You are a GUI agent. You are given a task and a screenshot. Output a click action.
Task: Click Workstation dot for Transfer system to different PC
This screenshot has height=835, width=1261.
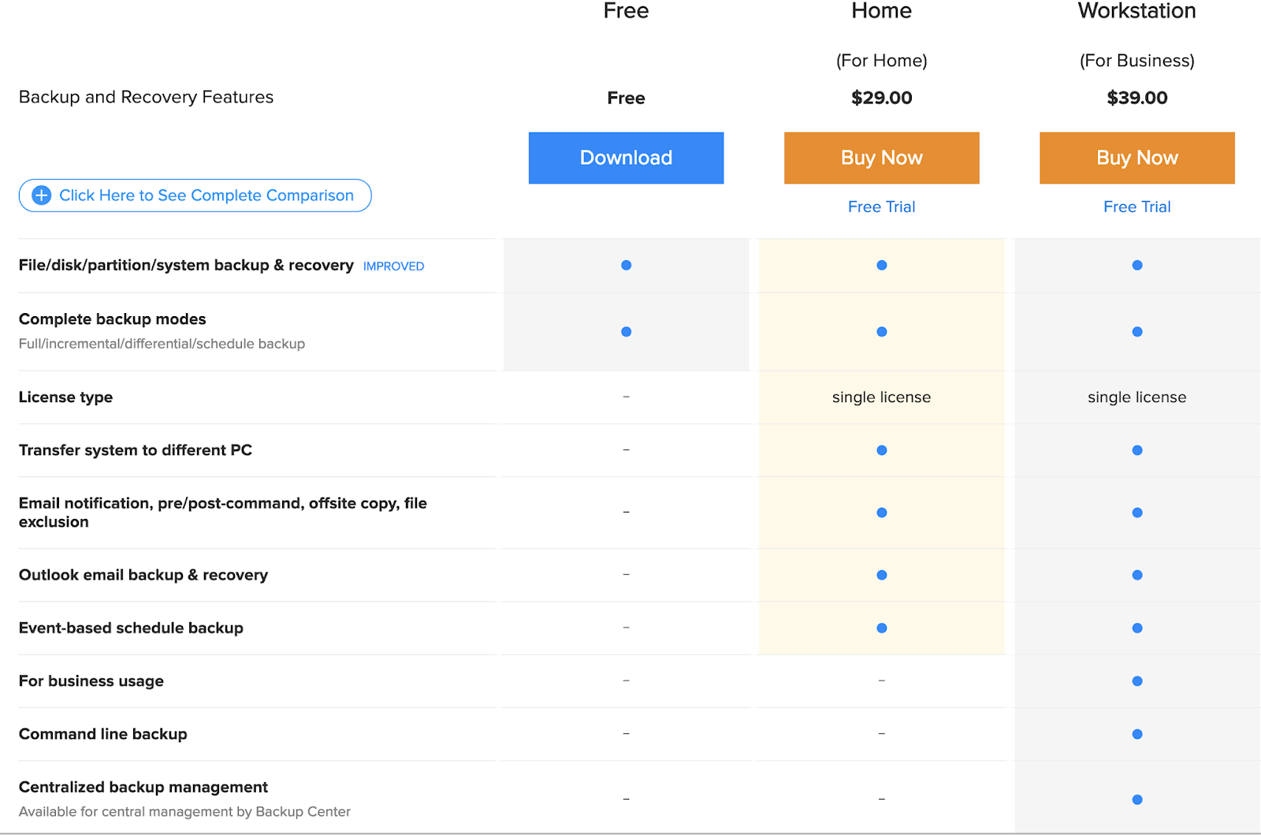click(x=1136, y=450)
